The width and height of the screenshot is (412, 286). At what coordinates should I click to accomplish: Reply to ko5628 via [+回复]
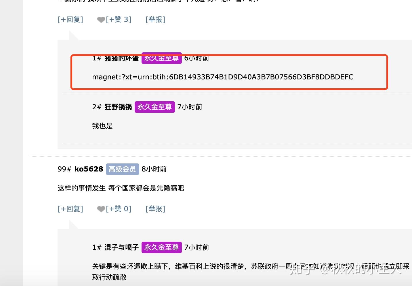(70, 209)
